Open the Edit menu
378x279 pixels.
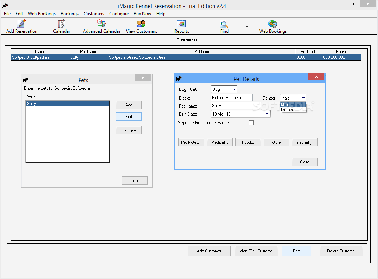tap(19, 14)
